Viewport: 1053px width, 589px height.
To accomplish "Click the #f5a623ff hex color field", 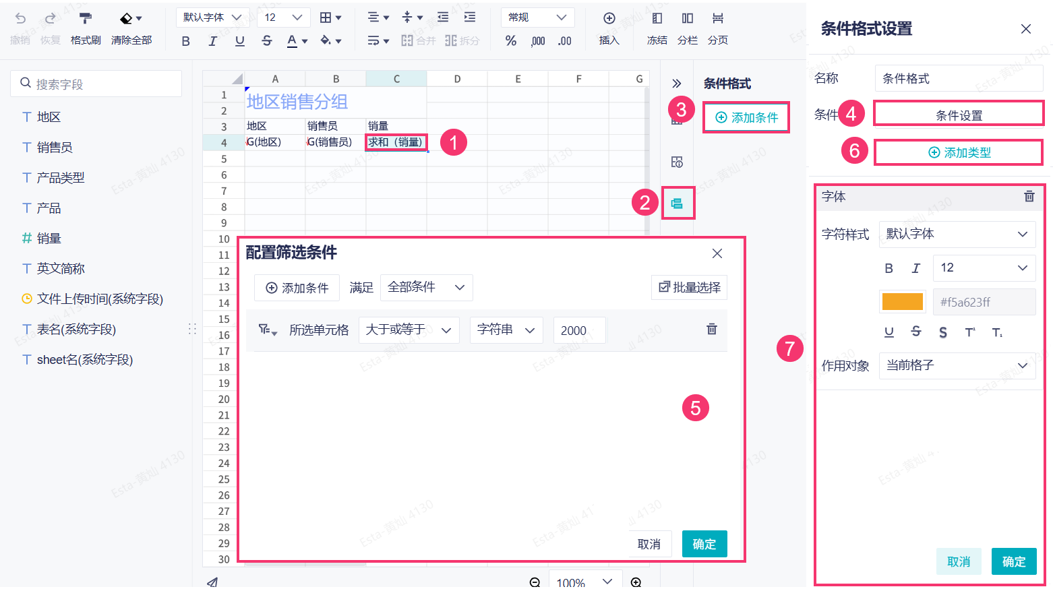I will pyautogui.click(x=984, y=302).
